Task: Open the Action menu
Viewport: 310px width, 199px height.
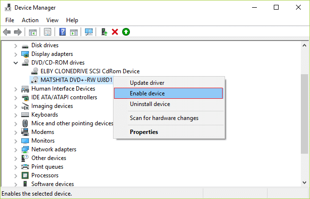Action: tap(30, 20)
